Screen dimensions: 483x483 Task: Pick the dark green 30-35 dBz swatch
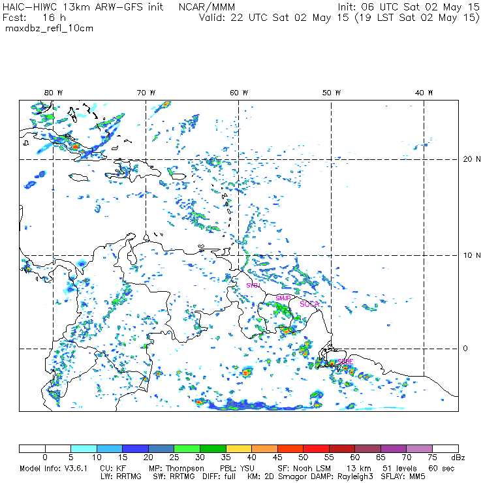click(x=213, y=448)
